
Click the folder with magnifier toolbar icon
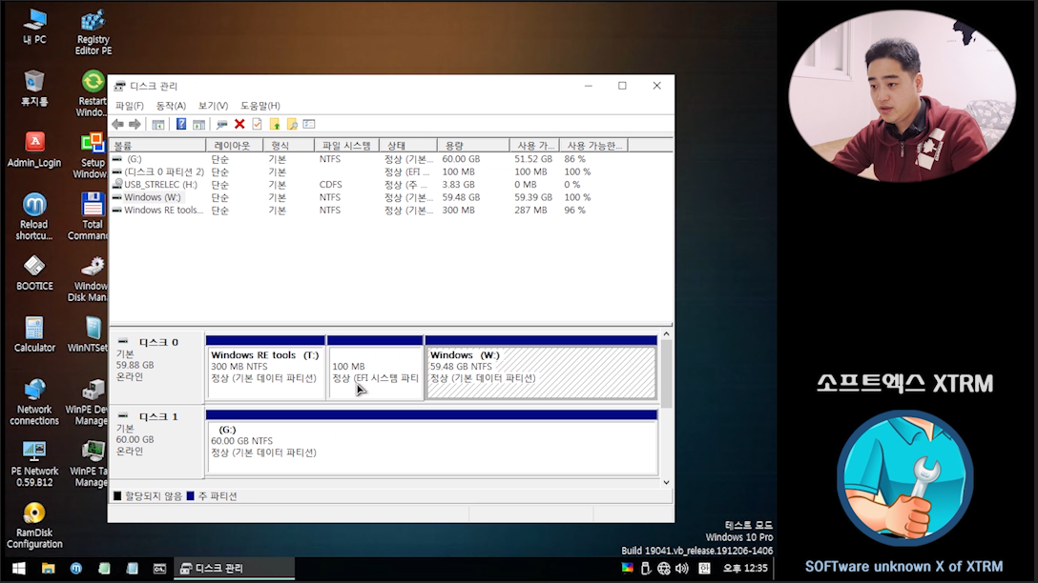[292, 124]
